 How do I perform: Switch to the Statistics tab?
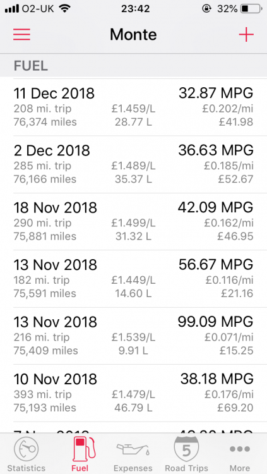[27, 454]
